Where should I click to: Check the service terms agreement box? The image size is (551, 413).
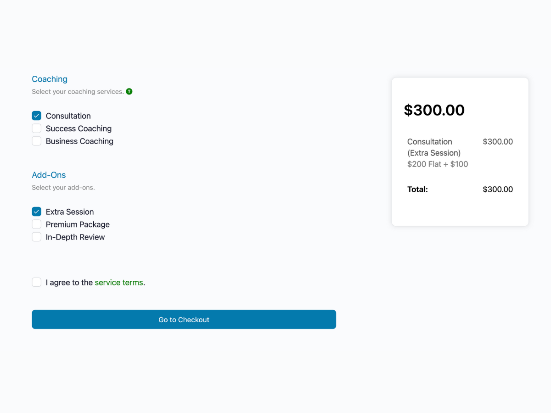[36, 282]
